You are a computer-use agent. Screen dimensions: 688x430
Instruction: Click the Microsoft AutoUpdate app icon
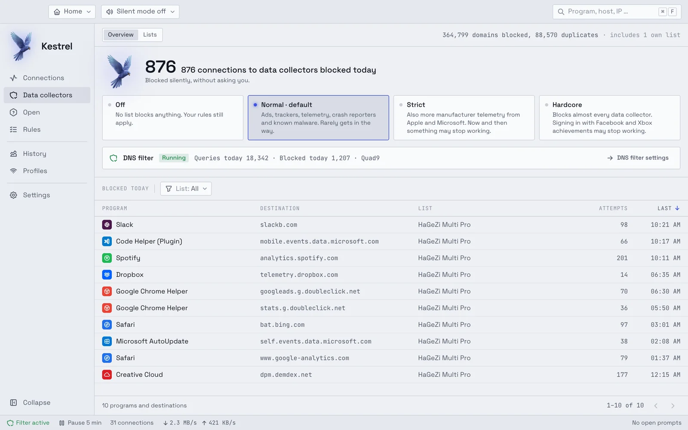tap(107, 341)
